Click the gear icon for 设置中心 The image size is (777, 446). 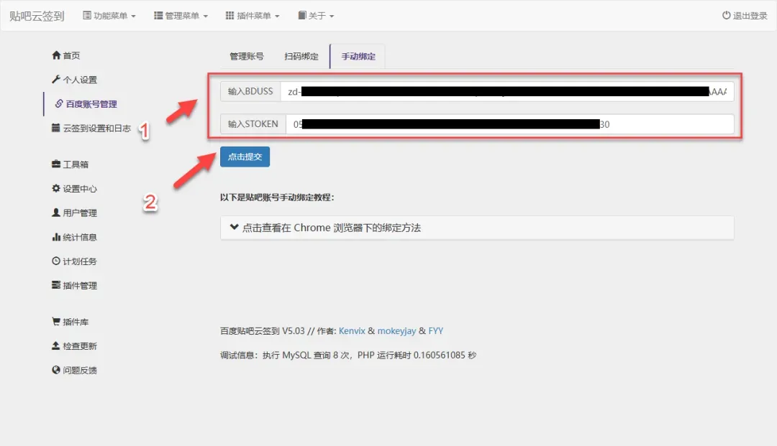click(x=56, y=188)
